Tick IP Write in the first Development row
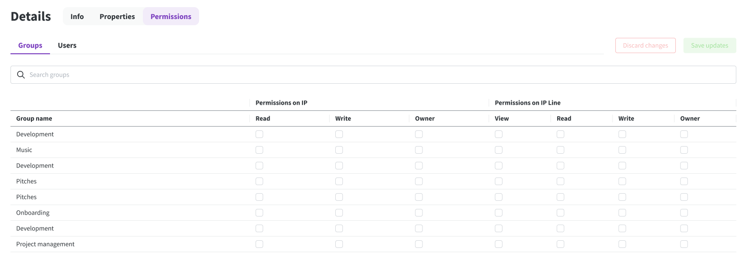The image size is (743, 256). point(339,134)
